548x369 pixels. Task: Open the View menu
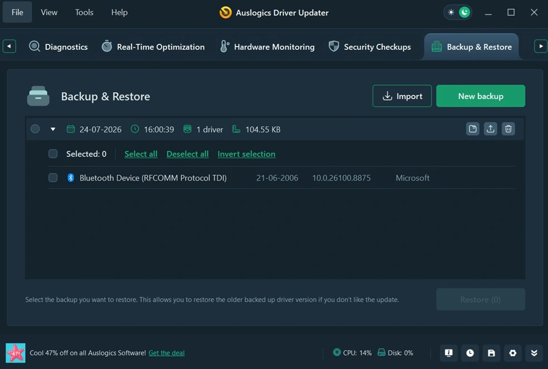tap(49, 12)
